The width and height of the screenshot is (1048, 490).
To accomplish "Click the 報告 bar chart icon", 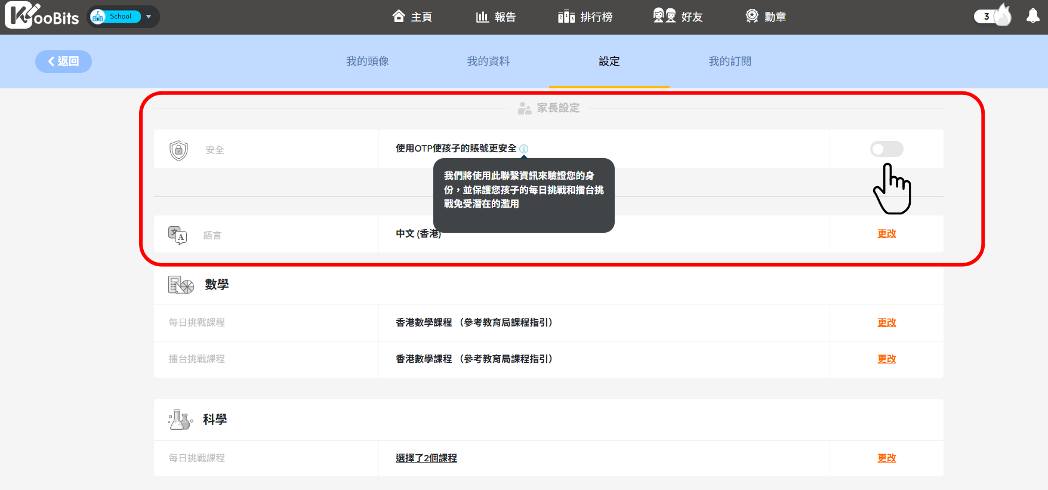I will (482, 17).
